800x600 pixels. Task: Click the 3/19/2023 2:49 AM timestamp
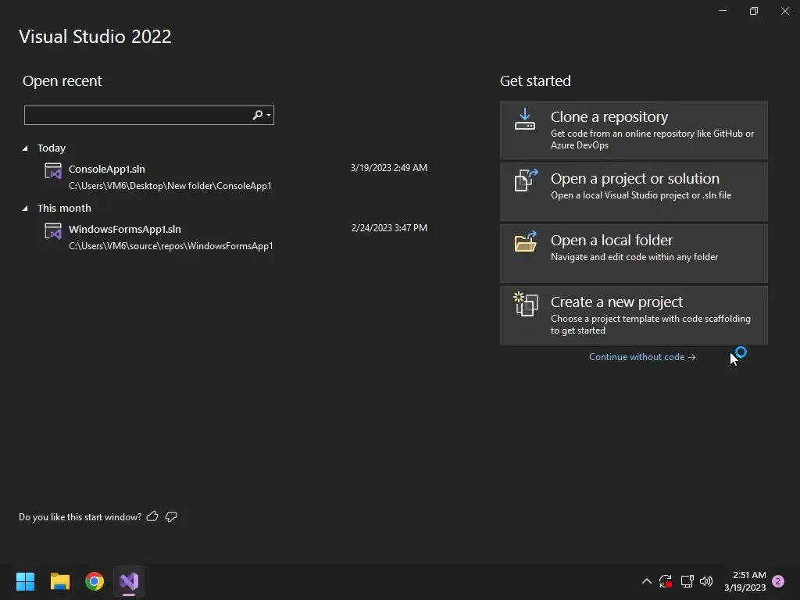coord(389,168)
